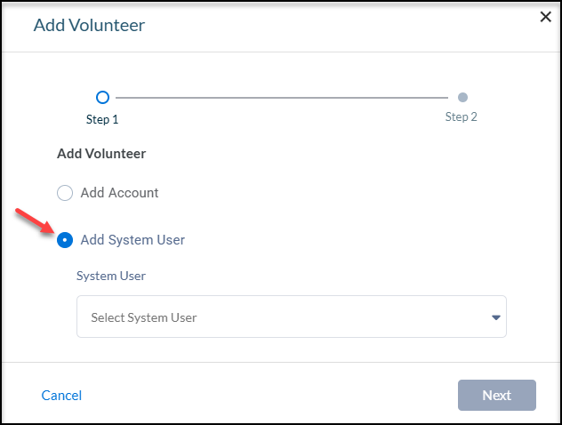Click the Add System User option label
The height and width of the screenshot is (425, 562).
[x=132, y=240]
